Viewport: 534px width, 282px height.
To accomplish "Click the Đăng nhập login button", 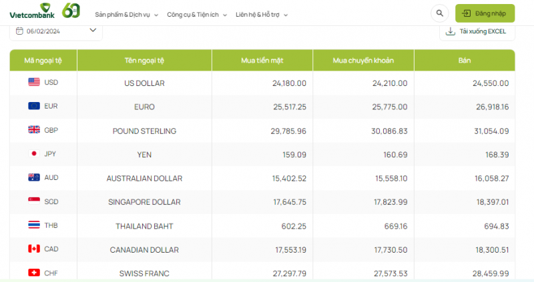I will (485, 13).
